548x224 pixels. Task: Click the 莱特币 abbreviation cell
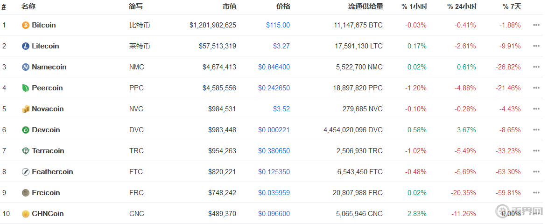pos(140,46)
